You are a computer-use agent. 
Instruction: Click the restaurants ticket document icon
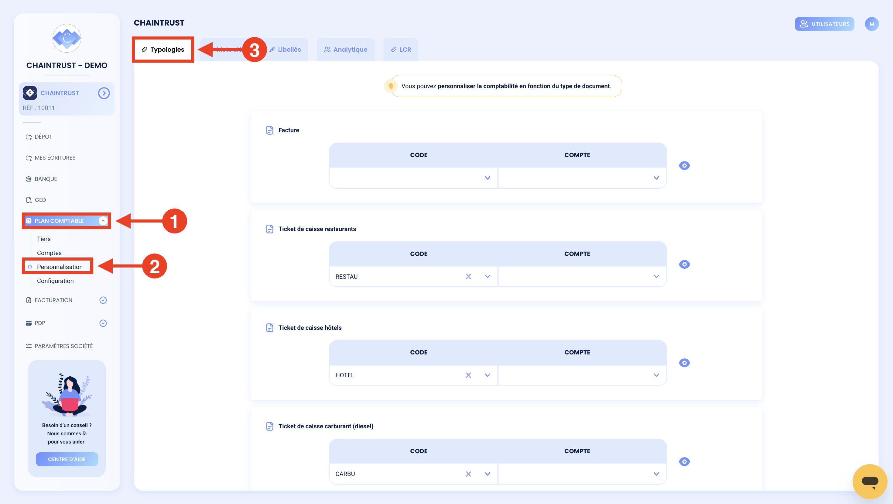click(x=270, y=229)
